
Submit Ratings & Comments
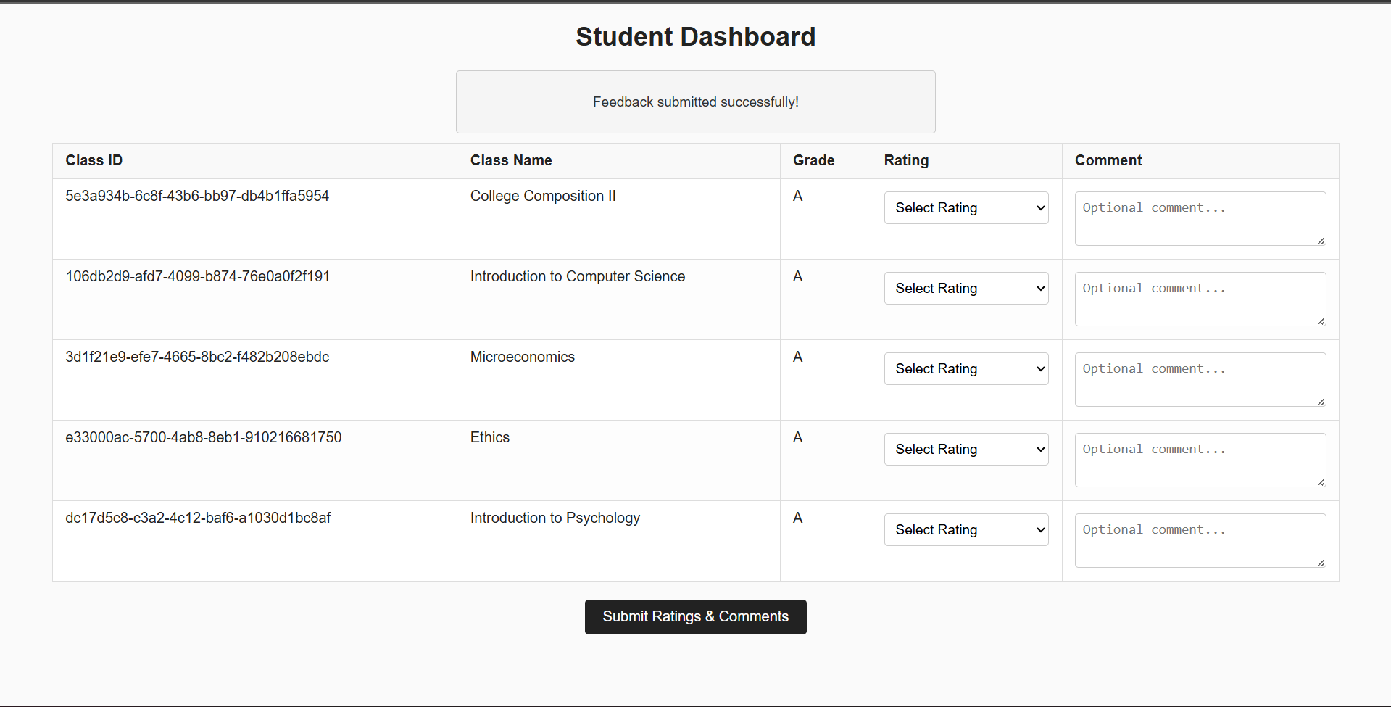695,617
